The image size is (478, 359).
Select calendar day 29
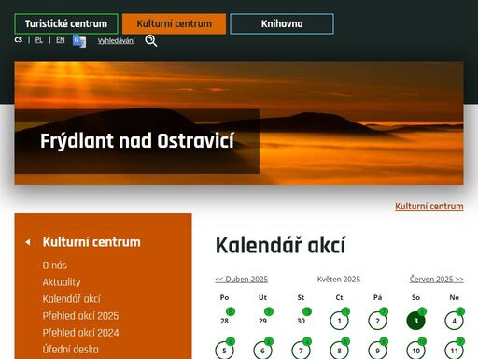(x=262, y=321)
